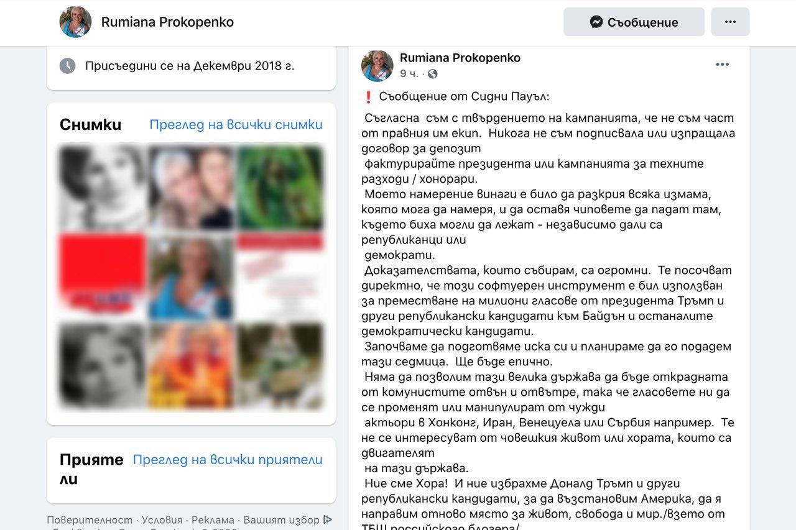Click Rumiana Prokopenko header profile avatar
The height and width of the screenshot is (530, 796).
[x=75, y=22]
